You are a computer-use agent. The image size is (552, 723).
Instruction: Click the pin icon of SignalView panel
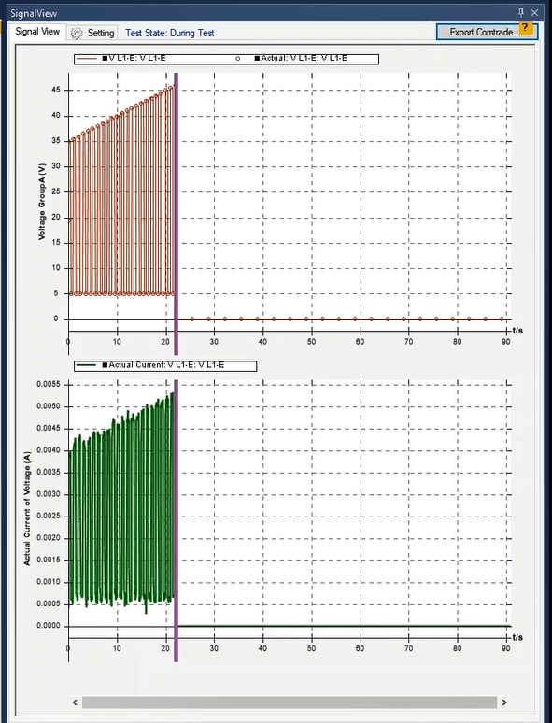tap(521, 13)
